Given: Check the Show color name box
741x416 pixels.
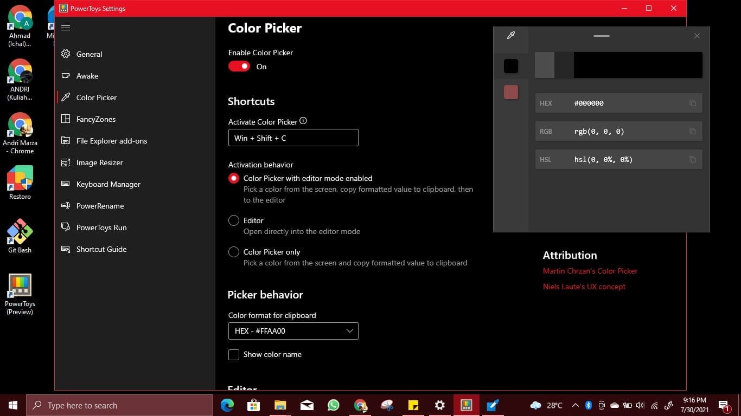Looking at the screenshot, I should click(x=234, y=355).
